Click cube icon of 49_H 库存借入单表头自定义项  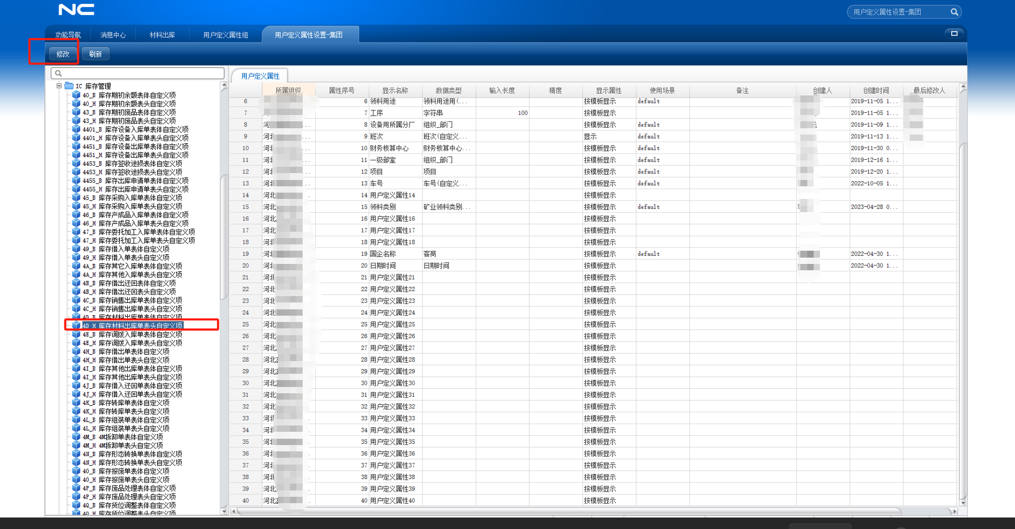[x=76, y=258]
